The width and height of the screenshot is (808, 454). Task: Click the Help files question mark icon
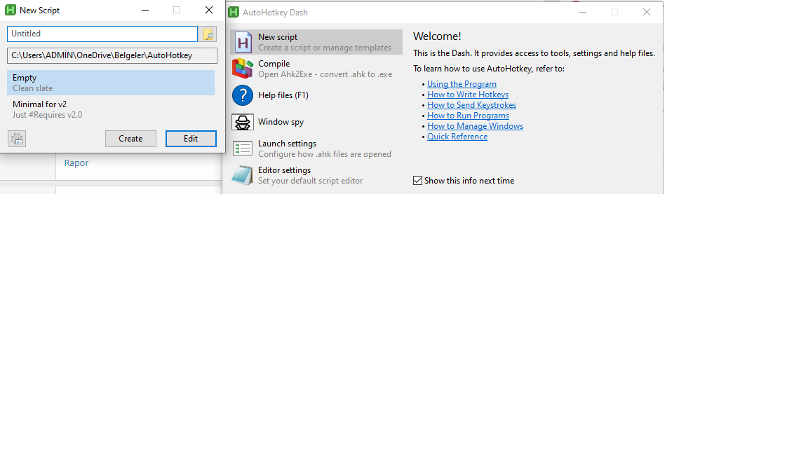[x=242, y=95]
